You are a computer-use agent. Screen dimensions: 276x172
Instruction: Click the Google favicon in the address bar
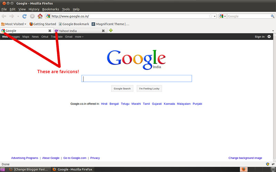[x=48, y=16]
